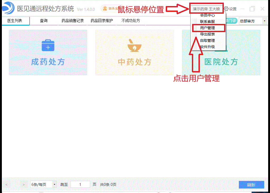Viewport: 270px width, 193px height.
Task: Click the 跳至 page number input field
Action: (x=80, y=185)
